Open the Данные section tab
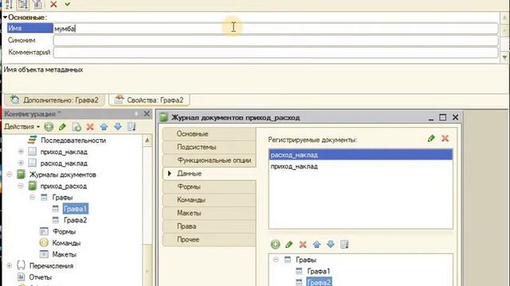This screenshot has height=286, width=510. pos(209,173)
